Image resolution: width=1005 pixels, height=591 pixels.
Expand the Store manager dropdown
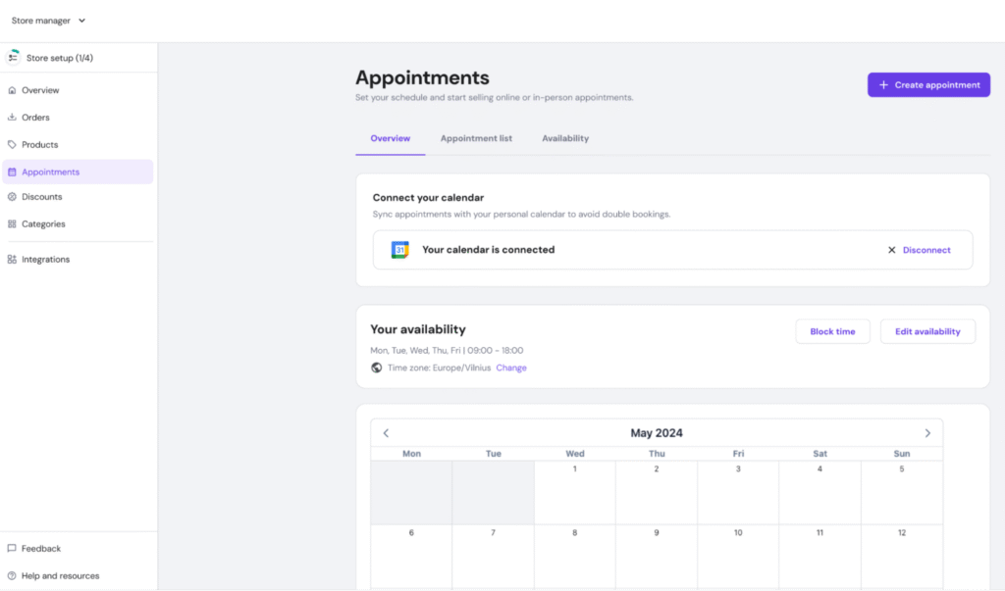click(x=49, y=21)
